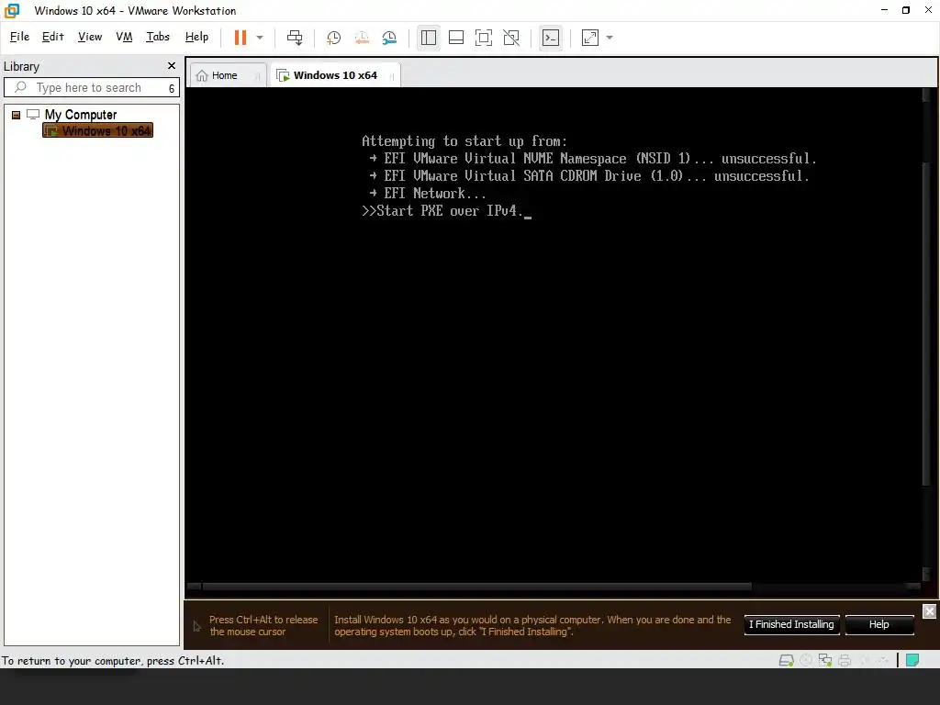
Task: Open the Tabs menu
Action: (x=158, y=37)
